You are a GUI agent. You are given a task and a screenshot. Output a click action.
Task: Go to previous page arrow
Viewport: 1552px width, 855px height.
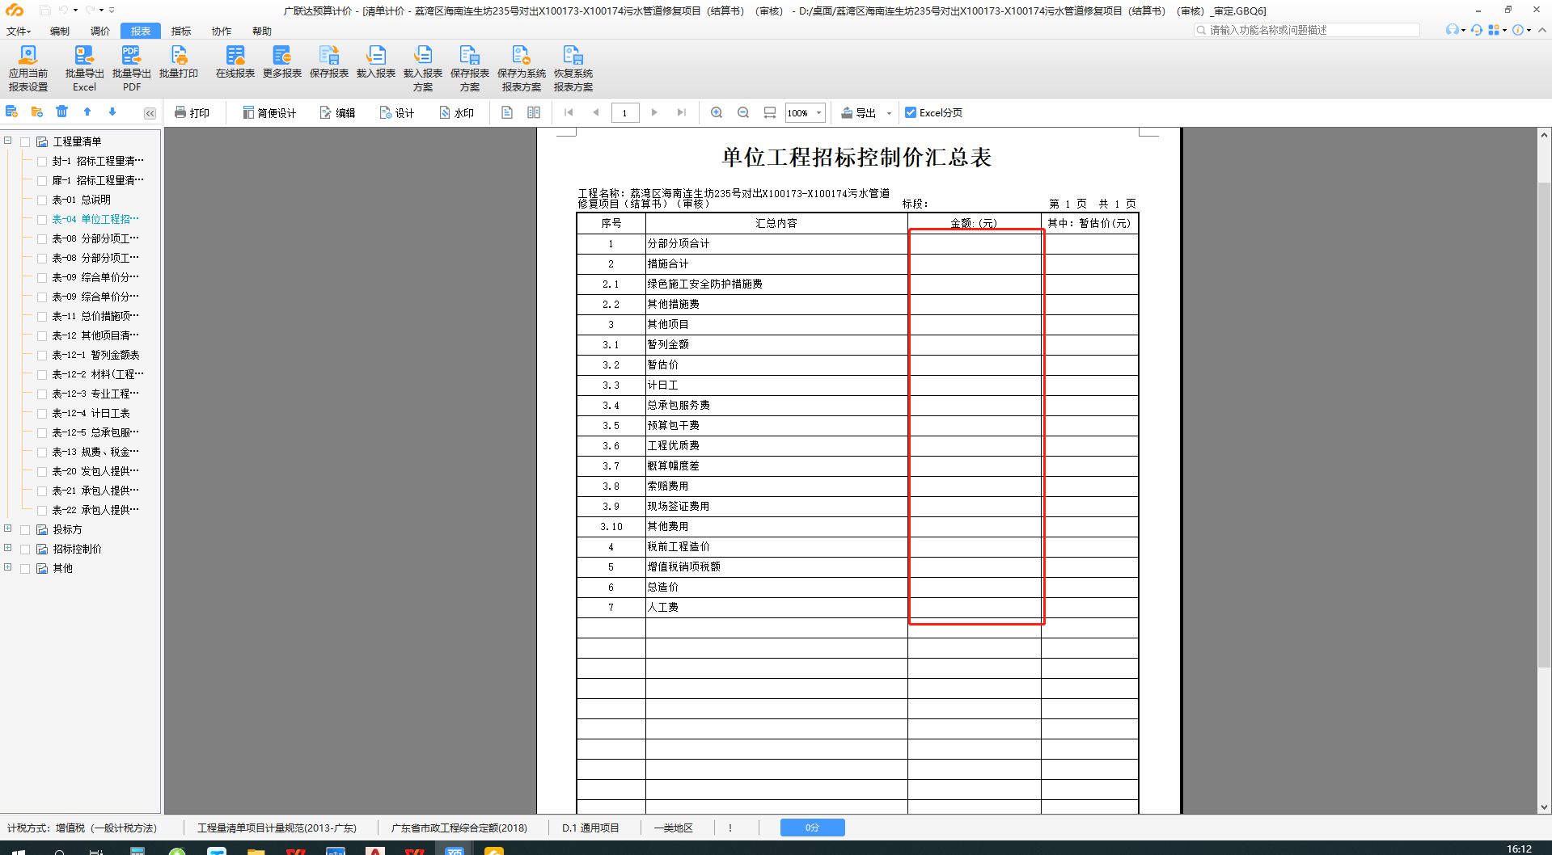(x=596, y=112)
